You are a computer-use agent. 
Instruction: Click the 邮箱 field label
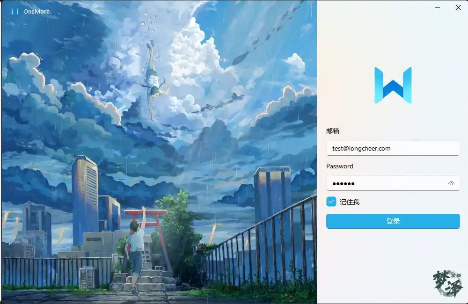(x=332, y=130)
